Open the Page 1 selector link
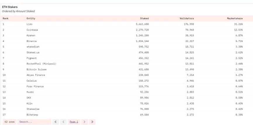 point(74,122)
